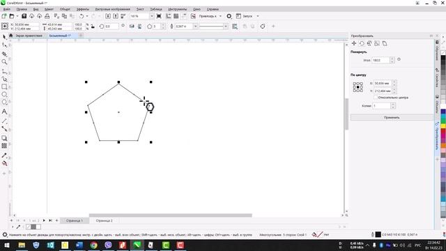The image size is (446, 251).
Task: Select the center anchor point radio box
Action: tap(357, 87)
